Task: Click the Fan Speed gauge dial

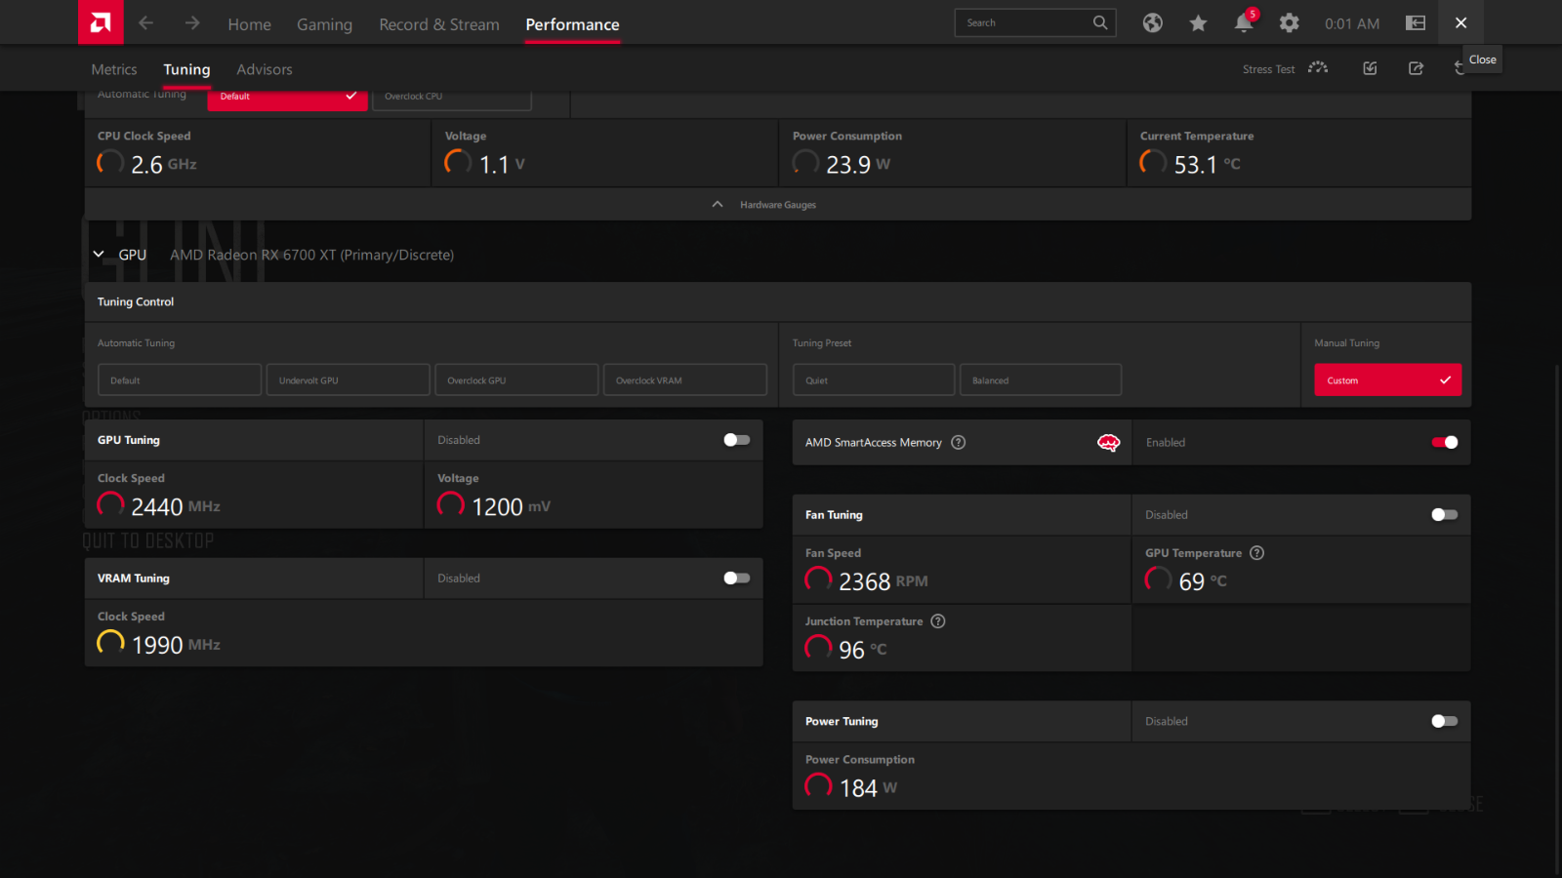Action: point(818,580)
